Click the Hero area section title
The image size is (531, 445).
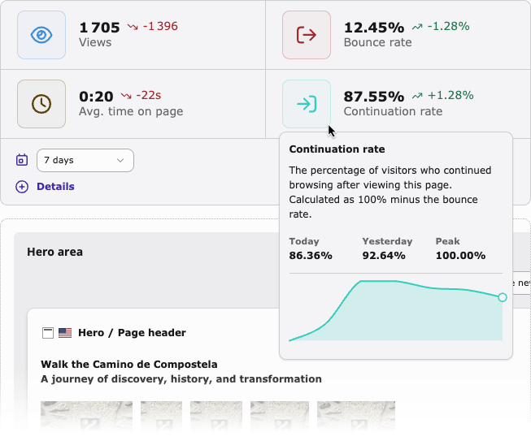(54, 252)
